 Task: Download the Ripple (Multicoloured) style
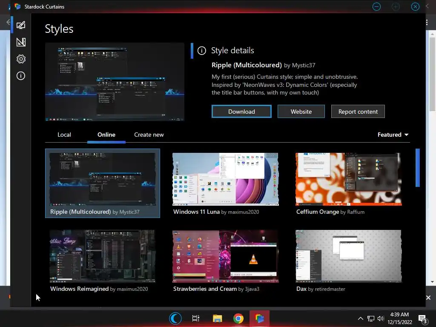pyautogui.click(x=241, y=112)
